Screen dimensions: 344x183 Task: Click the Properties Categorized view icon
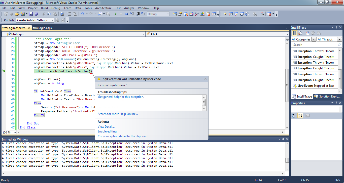point(294,116)
